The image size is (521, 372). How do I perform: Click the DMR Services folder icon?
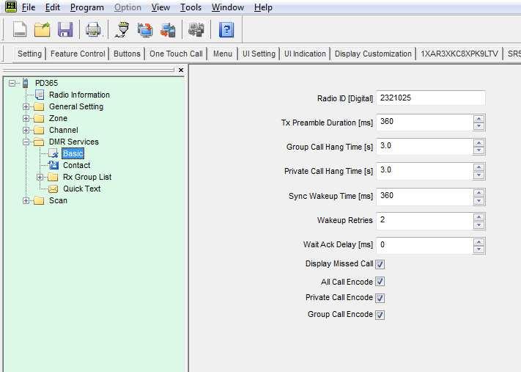click(x=39, y=142)
